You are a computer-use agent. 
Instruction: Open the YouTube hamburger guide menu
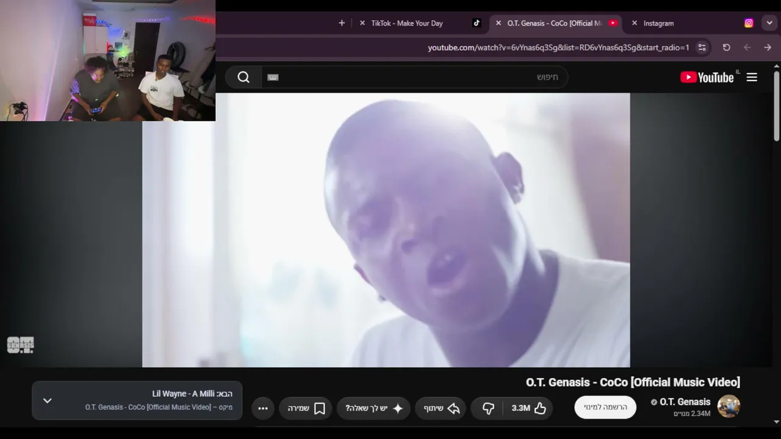(x=752, y=77)
